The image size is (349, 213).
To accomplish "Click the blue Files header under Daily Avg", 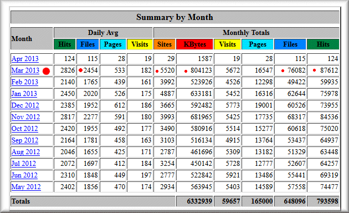I will point(88,44).
